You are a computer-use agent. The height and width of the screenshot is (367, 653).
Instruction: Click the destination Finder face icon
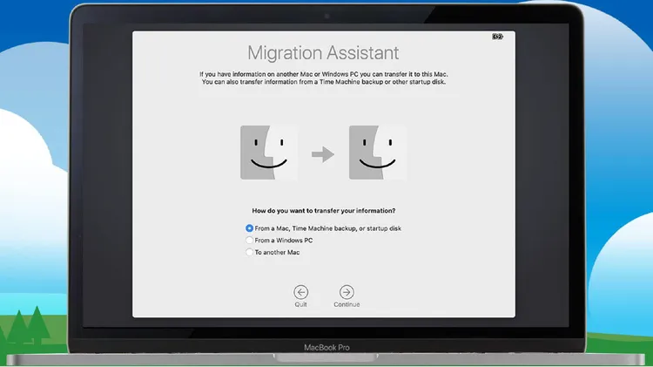[378, 153]
